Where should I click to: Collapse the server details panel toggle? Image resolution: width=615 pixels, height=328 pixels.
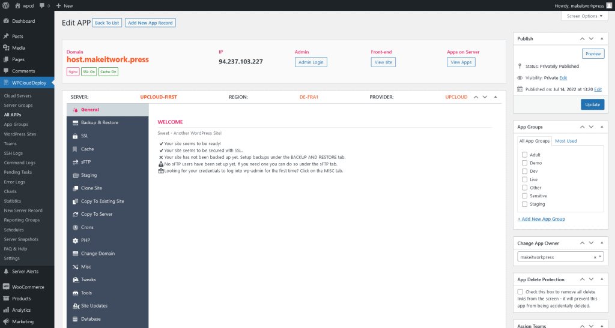[495, 97]
